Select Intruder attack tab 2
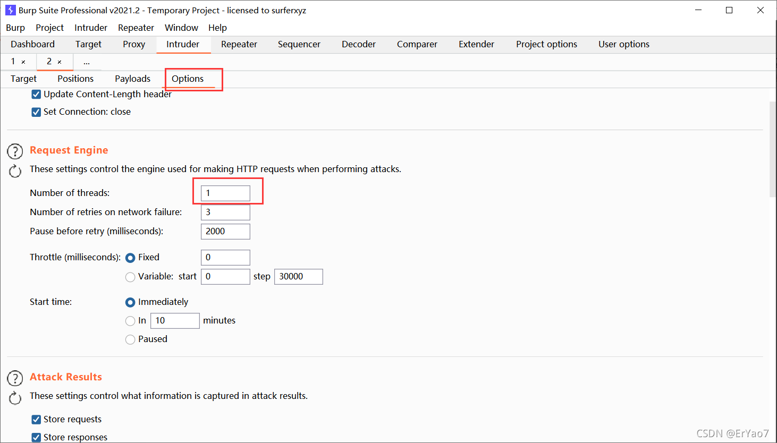This screenshot has height=443, width=777. tap(49, 62)
